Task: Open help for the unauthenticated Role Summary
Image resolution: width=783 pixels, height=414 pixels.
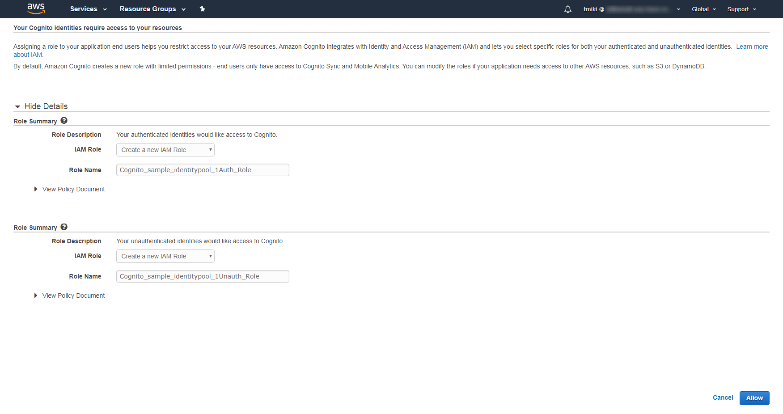Action: tap(64, 227)
